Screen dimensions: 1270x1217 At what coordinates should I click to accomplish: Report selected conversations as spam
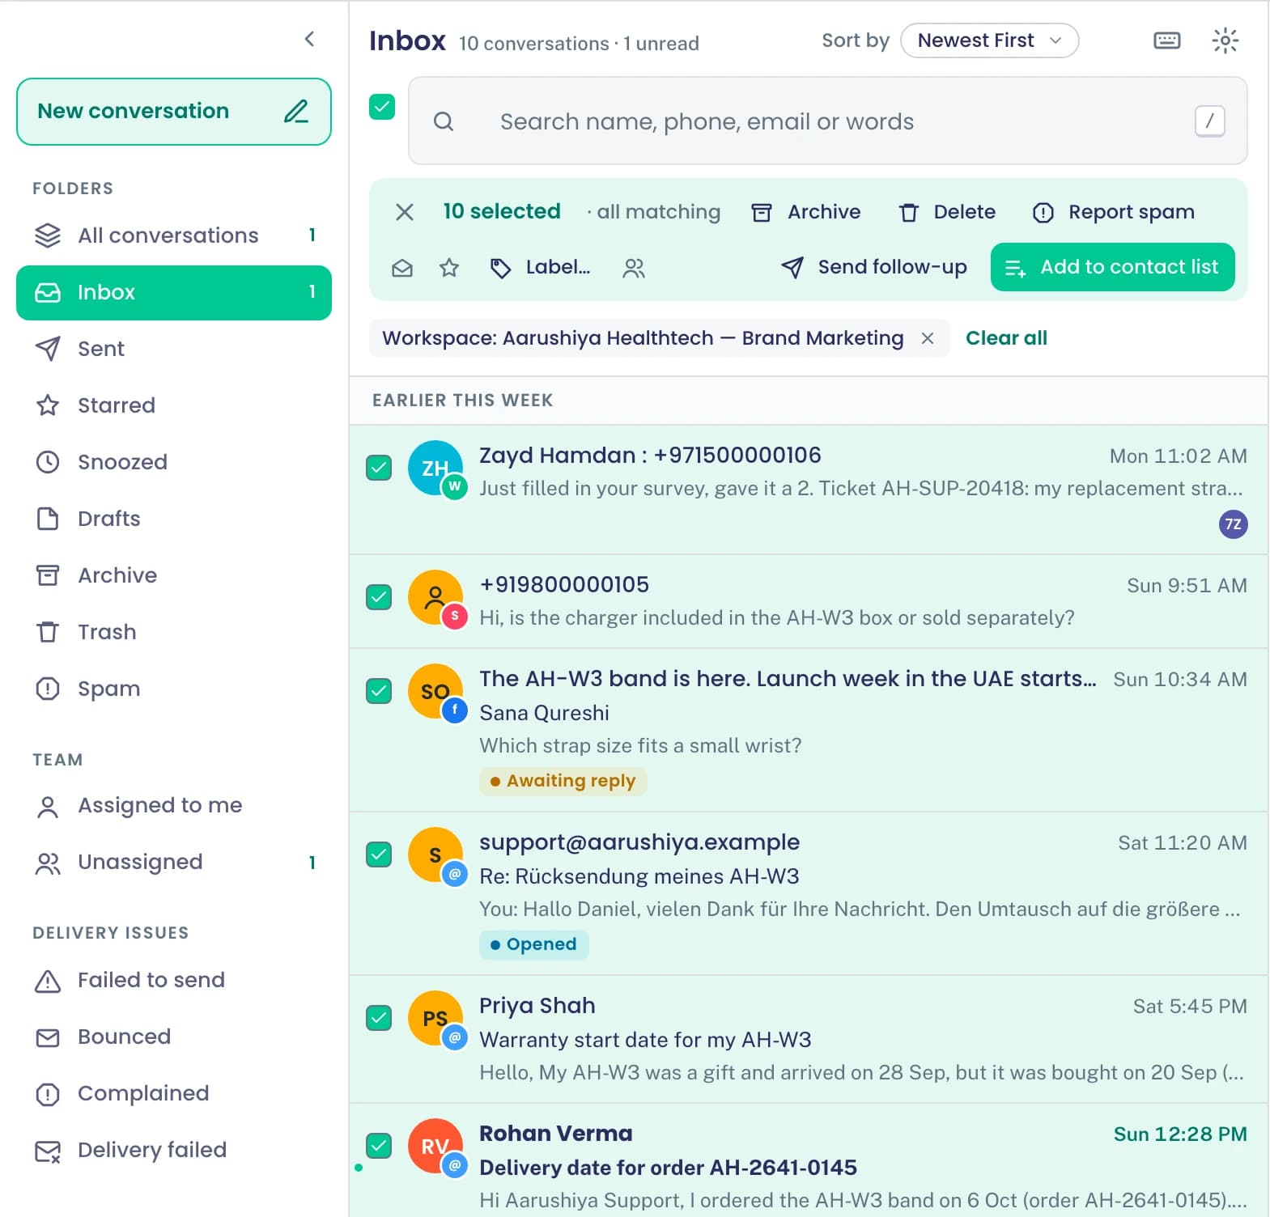pos(1114,212)
